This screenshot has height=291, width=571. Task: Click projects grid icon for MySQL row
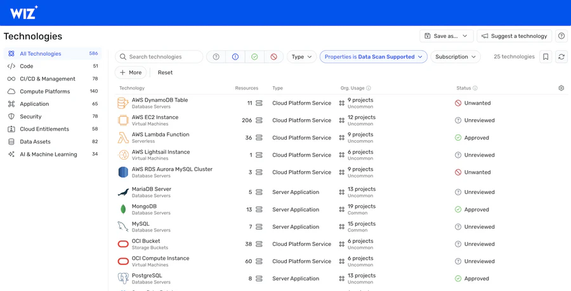341,226
